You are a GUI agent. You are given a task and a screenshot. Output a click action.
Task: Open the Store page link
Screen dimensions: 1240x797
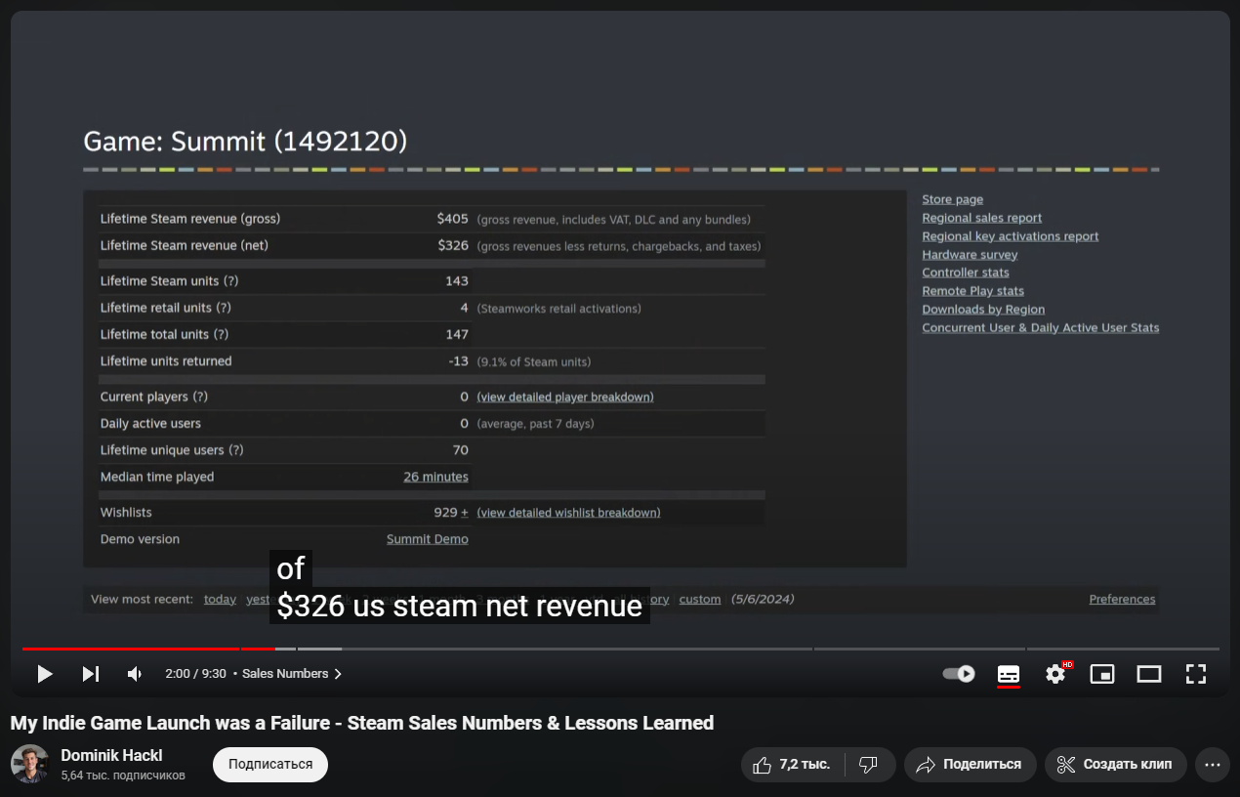pos(953,199)
